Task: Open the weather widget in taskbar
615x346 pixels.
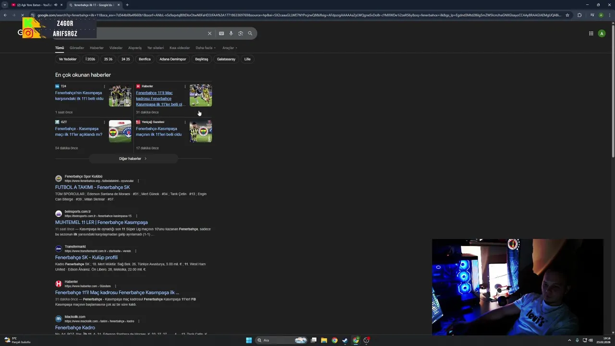Action: pyautogui.click(x=17, y=340)
